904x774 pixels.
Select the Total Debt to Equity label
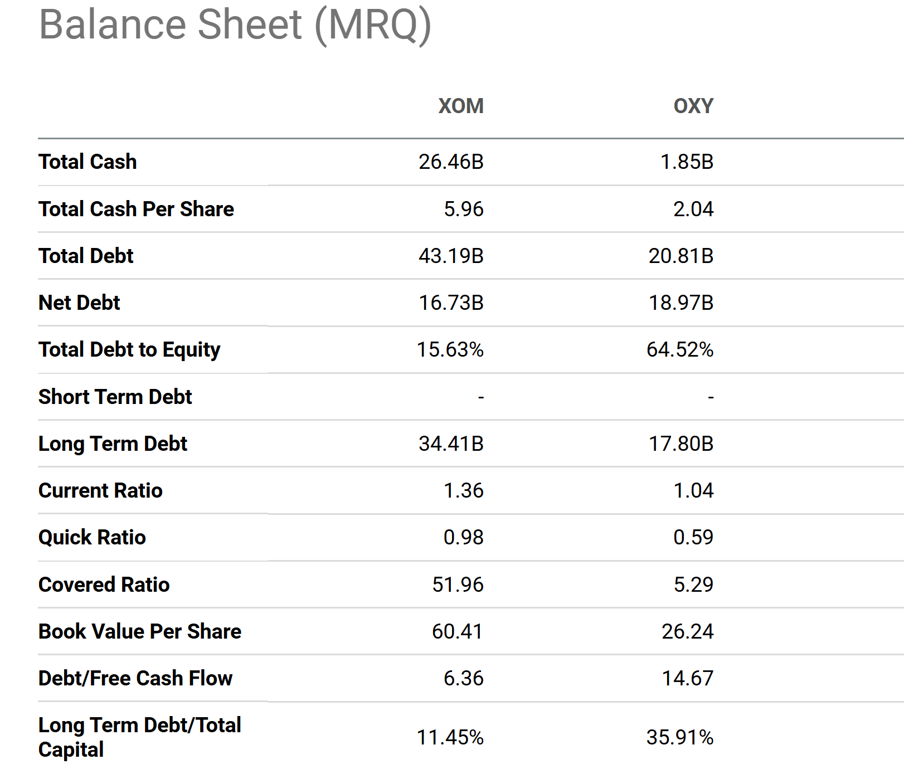(x=129, y=350)
